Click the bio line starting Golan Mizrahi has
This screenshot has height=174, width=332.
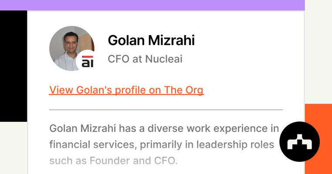[x=164, y=128]
